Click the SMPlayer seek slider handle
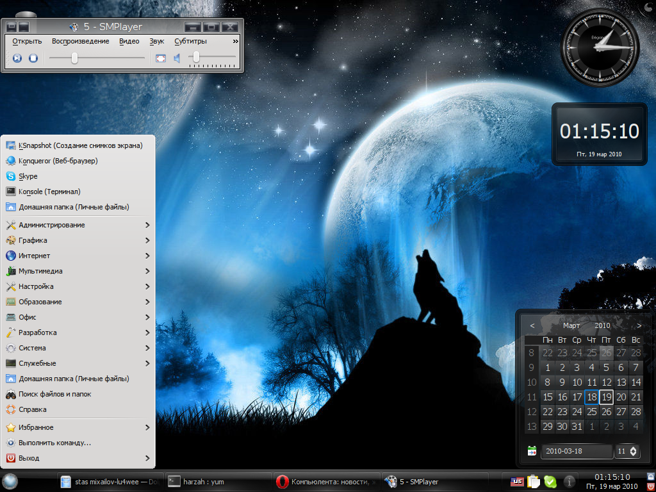This screenshot has width=656, height=492. point(74,58)
